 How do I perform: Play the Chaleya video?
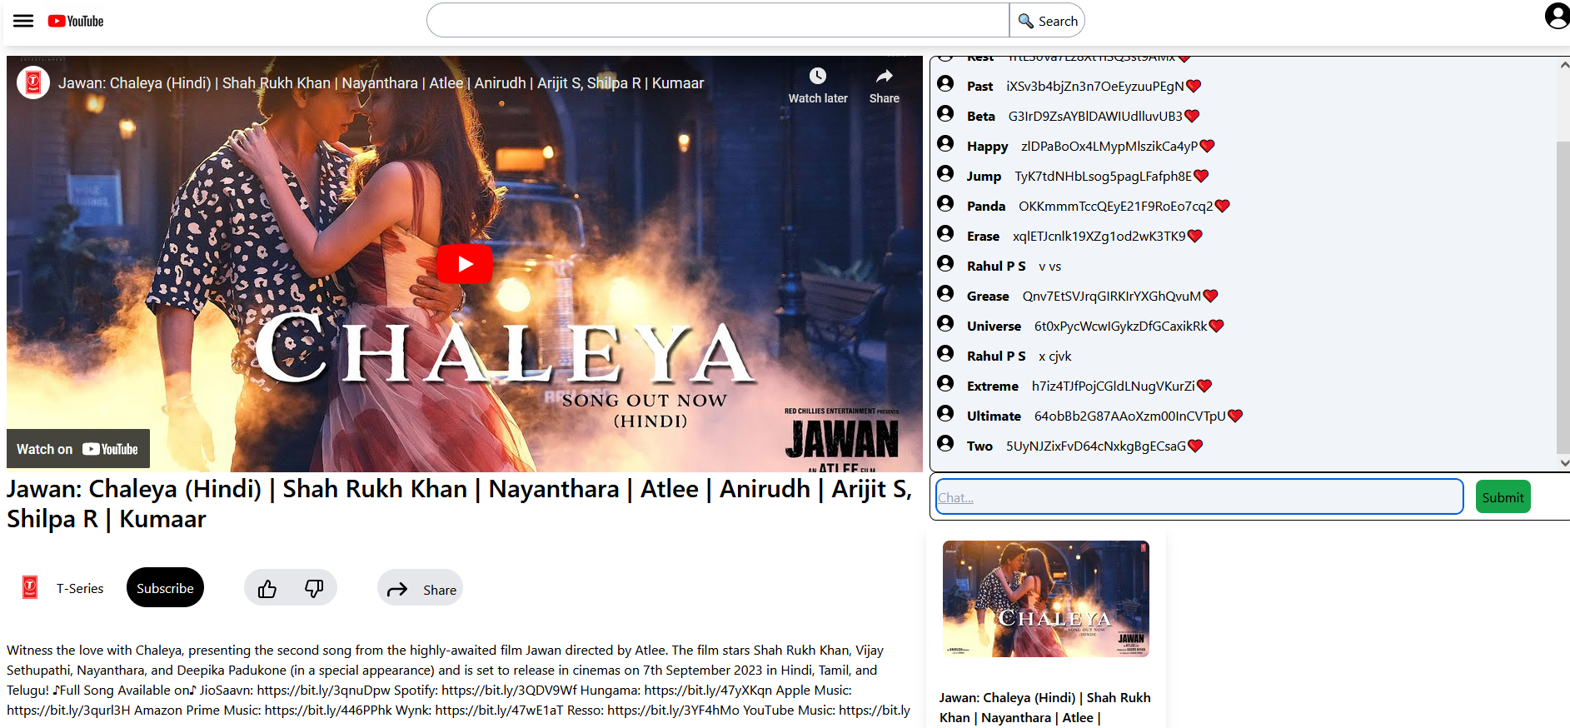465,264
